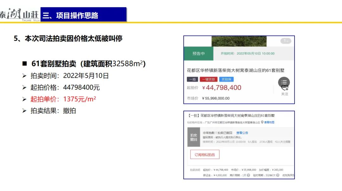Click the text 竞价周期:1天
This screenshot has height=191, width=342.
pyautogui.click(x=238, y=175)
